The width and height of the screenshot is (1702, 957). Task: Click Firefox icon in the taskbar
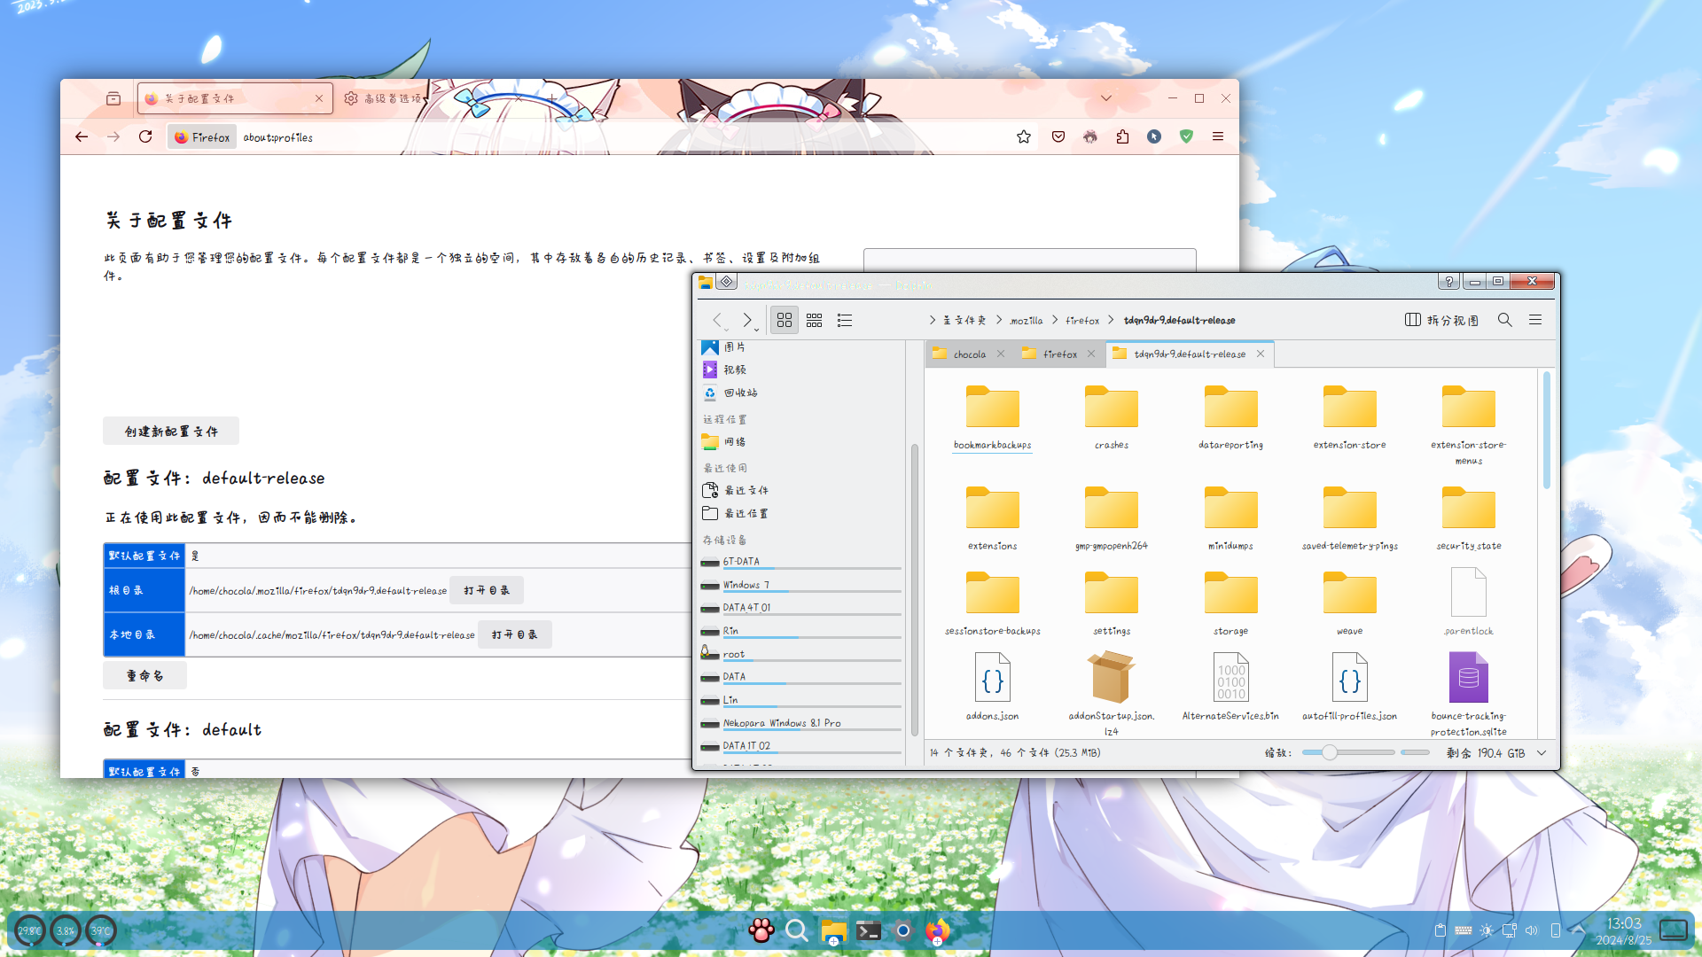tap(937, 930)
